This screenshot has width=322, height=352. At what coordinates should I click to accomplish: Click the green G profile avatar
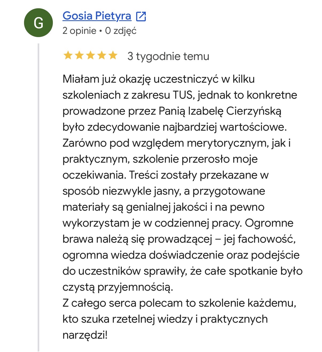pos(38,23)
